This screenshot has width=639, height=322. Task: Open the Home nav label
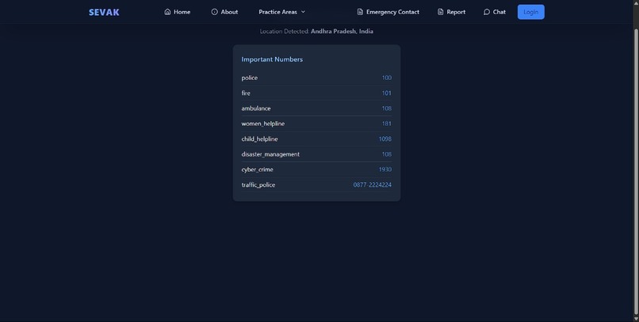182,12
